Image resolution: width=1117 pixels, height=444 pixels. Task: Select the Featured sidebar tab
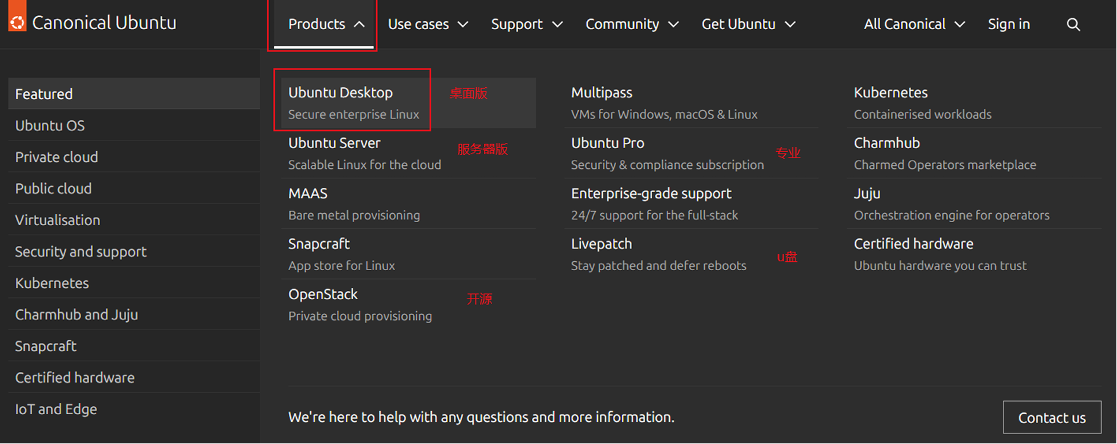[x=44, y=94]
